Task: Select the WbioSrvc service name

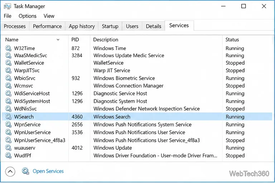Action: (x=25, y=78)
